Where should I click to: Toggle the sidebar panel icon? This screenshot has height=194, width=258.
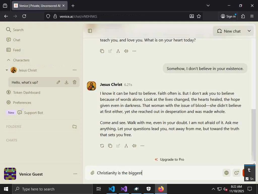point(90,31)
